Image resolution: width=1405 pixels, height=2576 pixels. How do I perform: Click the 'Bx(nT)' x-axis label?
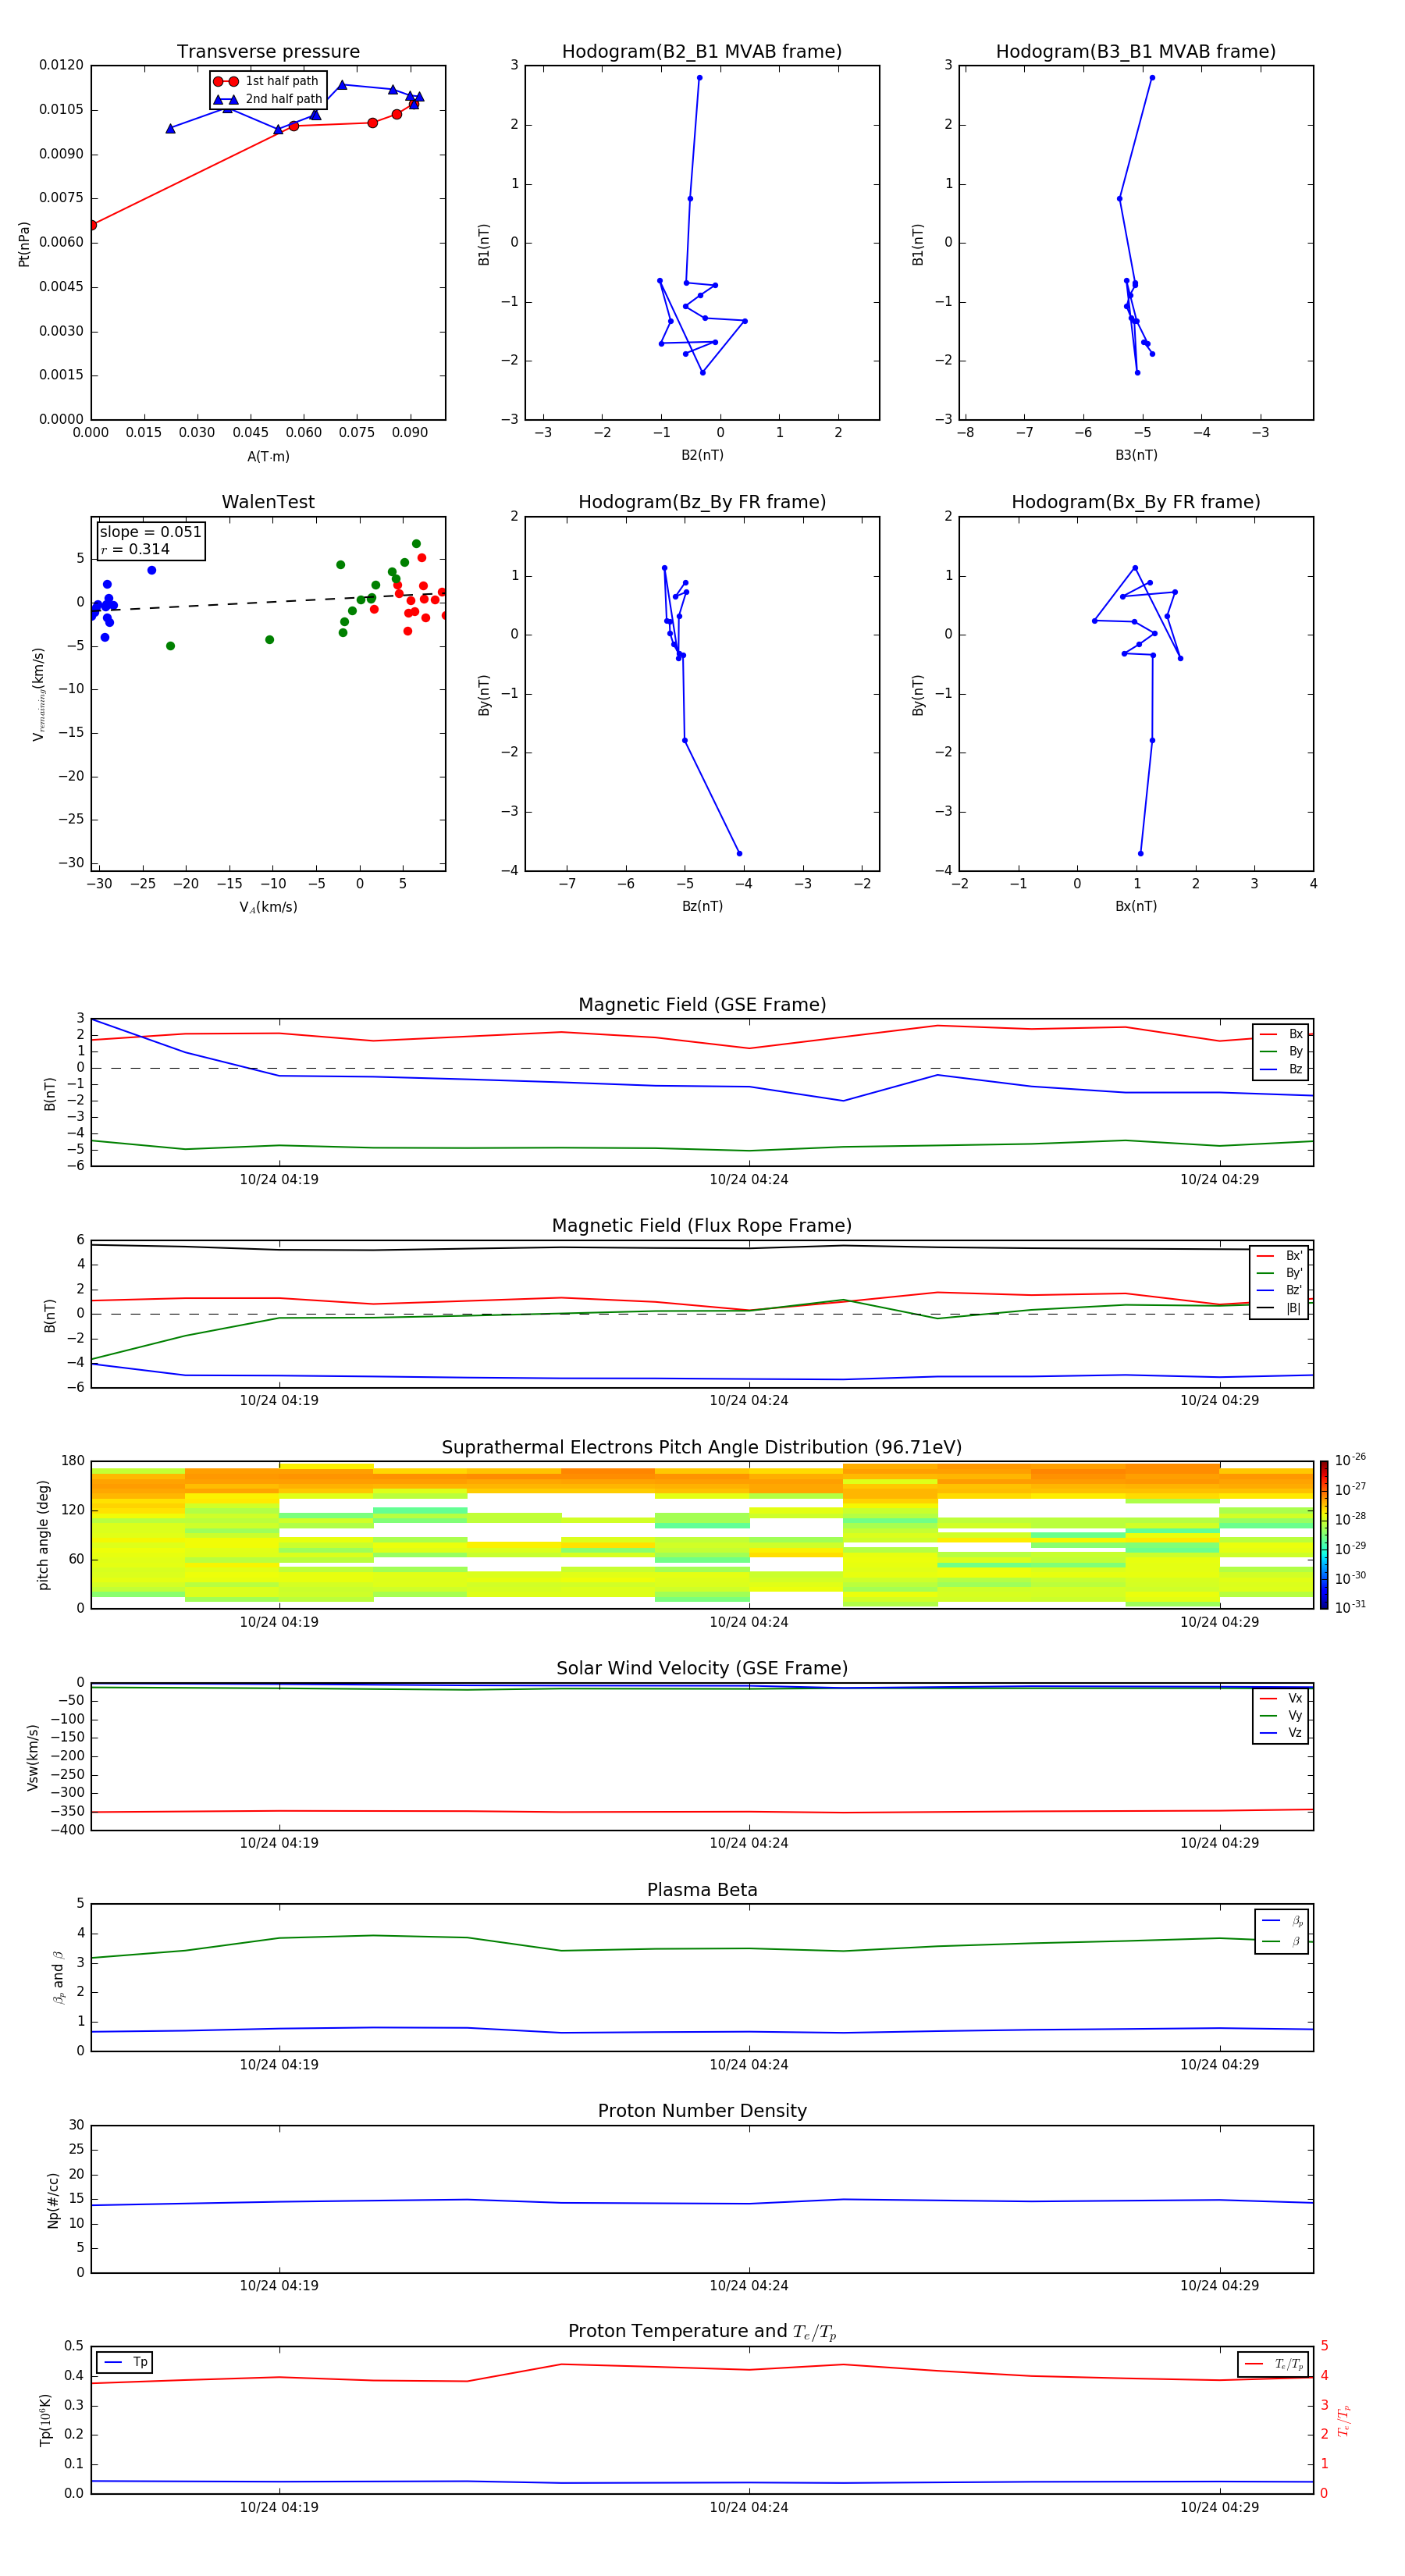pyautogui.click(x=1136, y=906)
